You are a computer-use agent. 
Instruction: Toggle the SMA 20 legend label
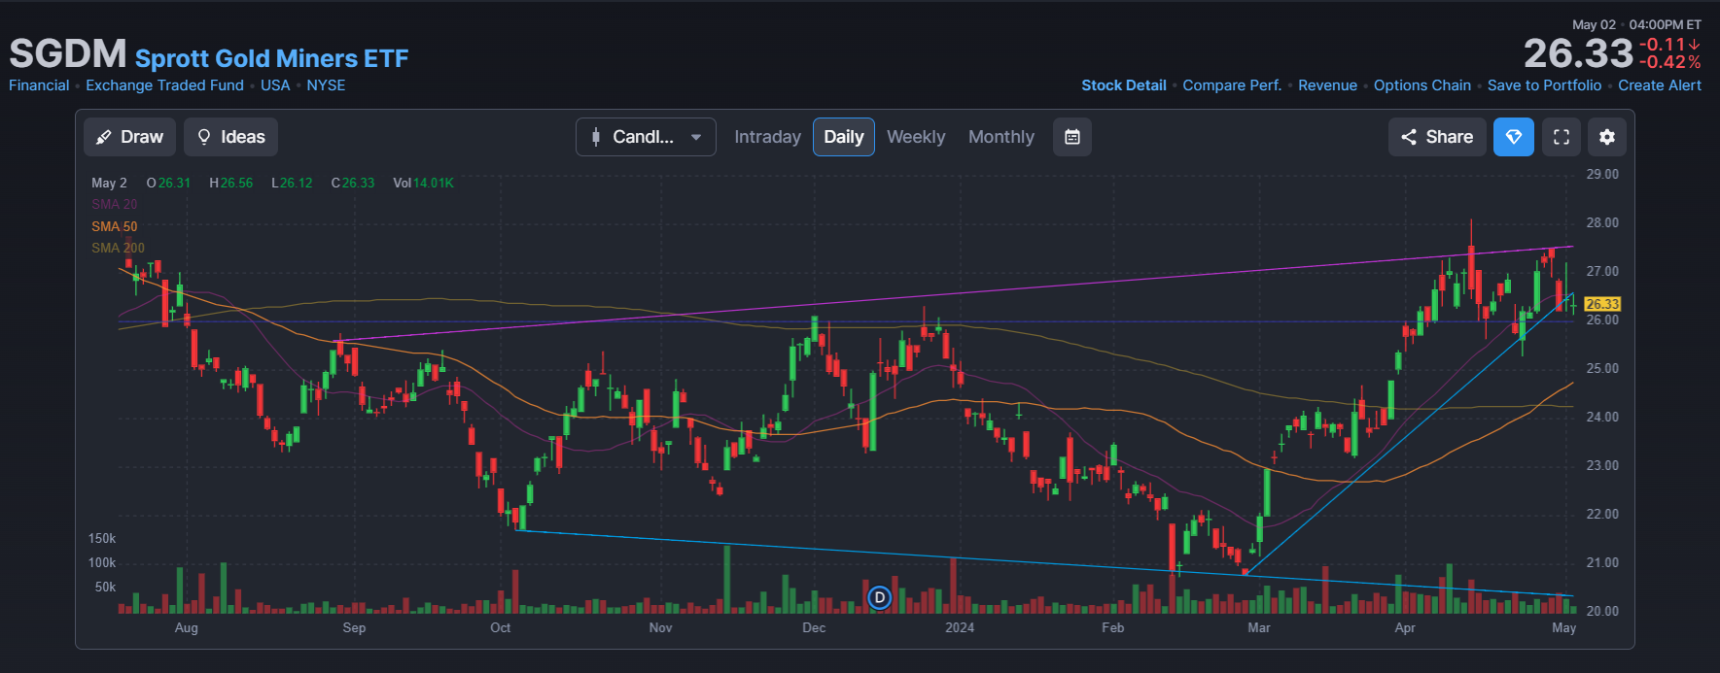[114, 204]
